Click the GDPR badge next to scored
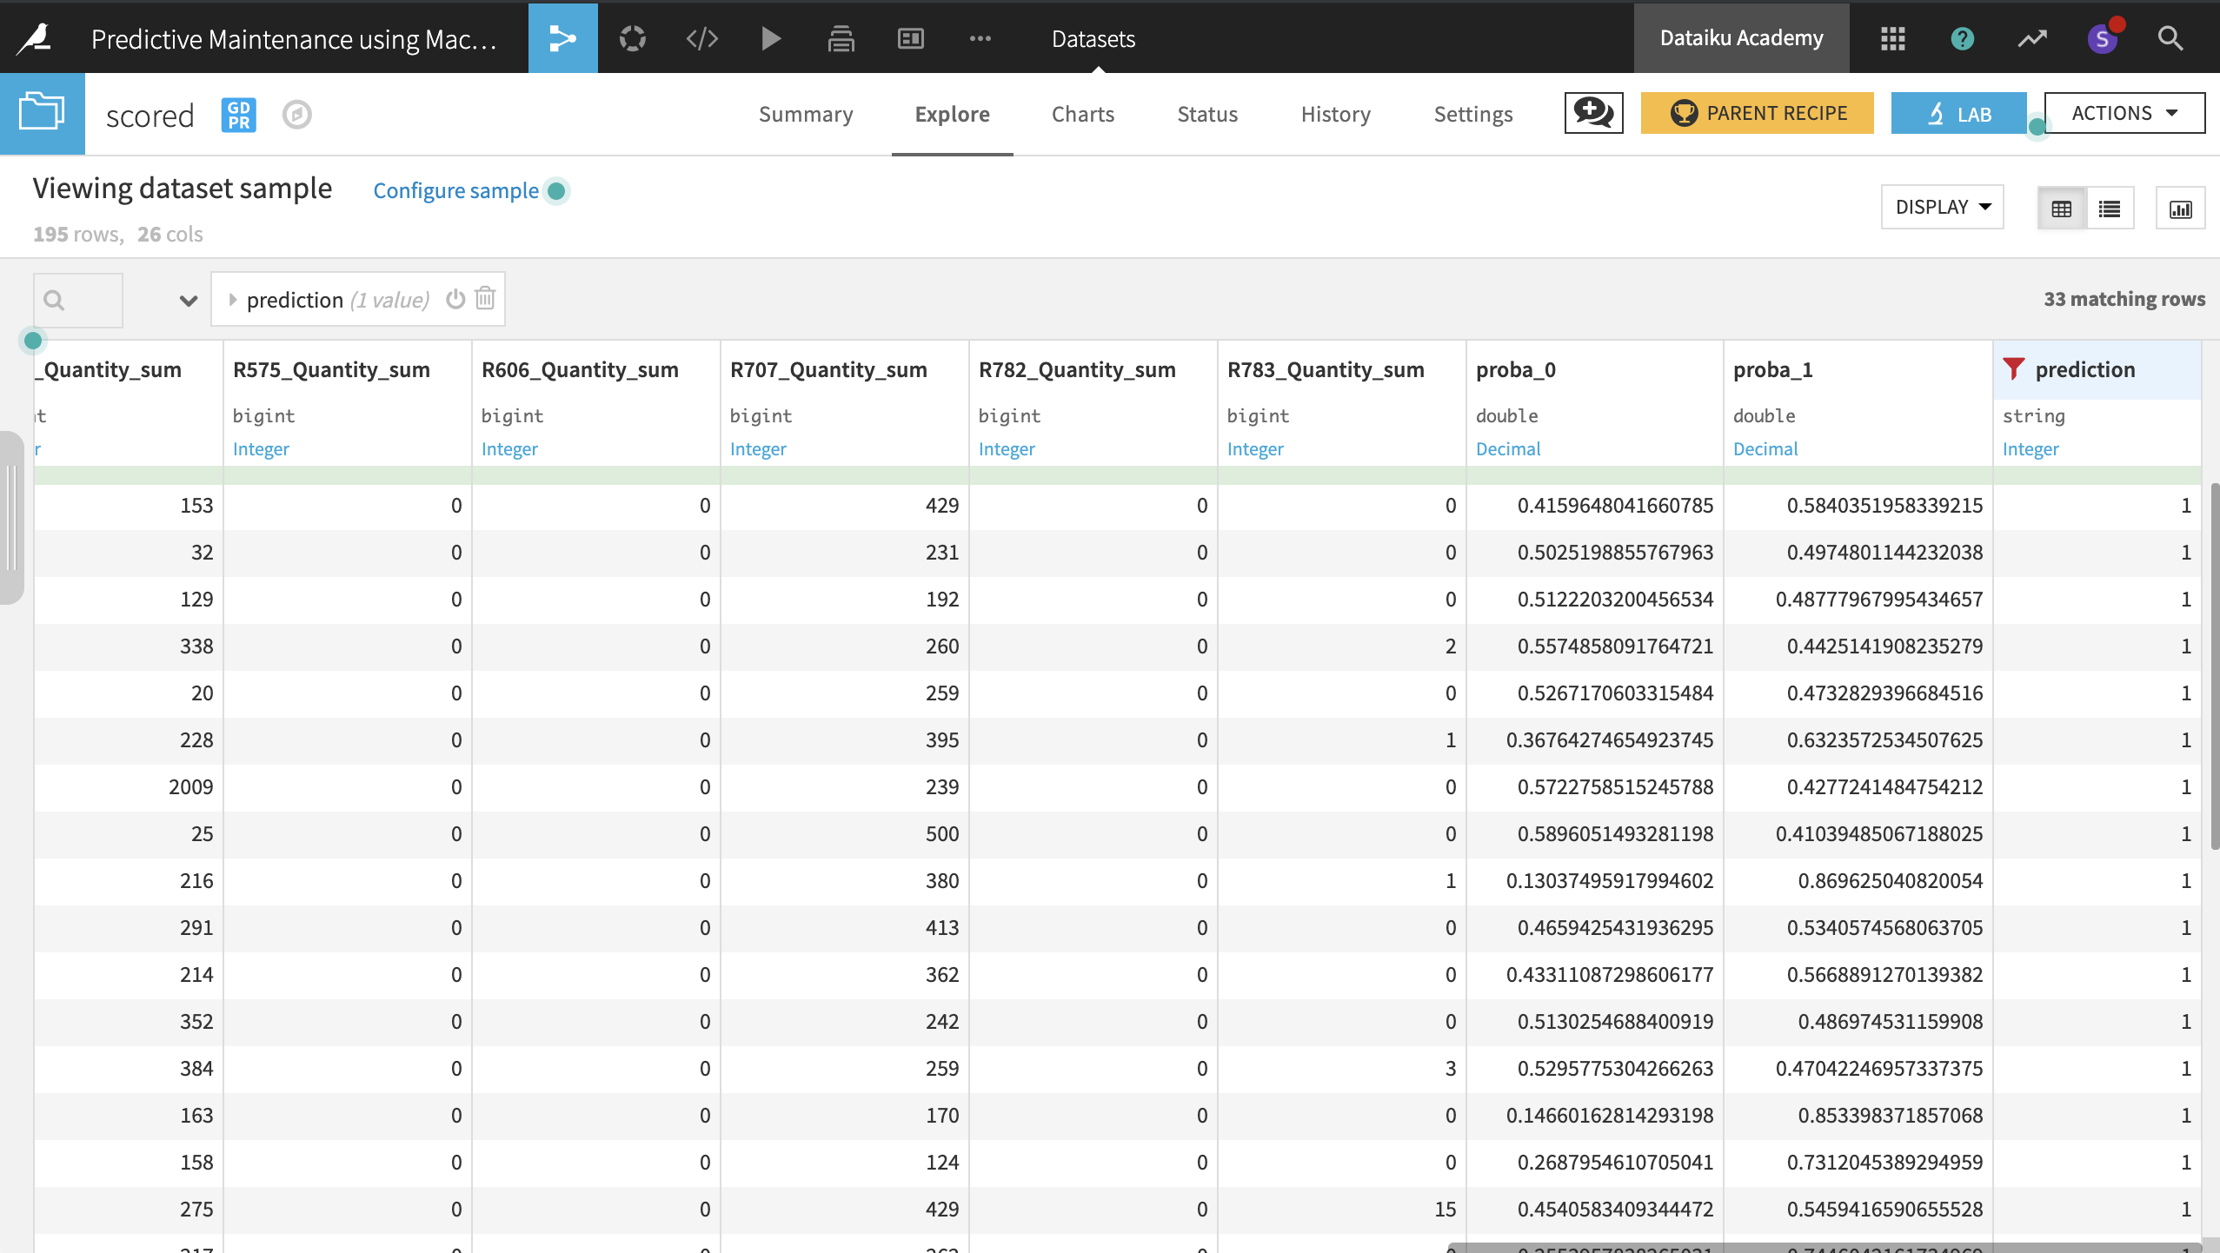This screenshot has width=2220, height=1253. pos(238,115)
